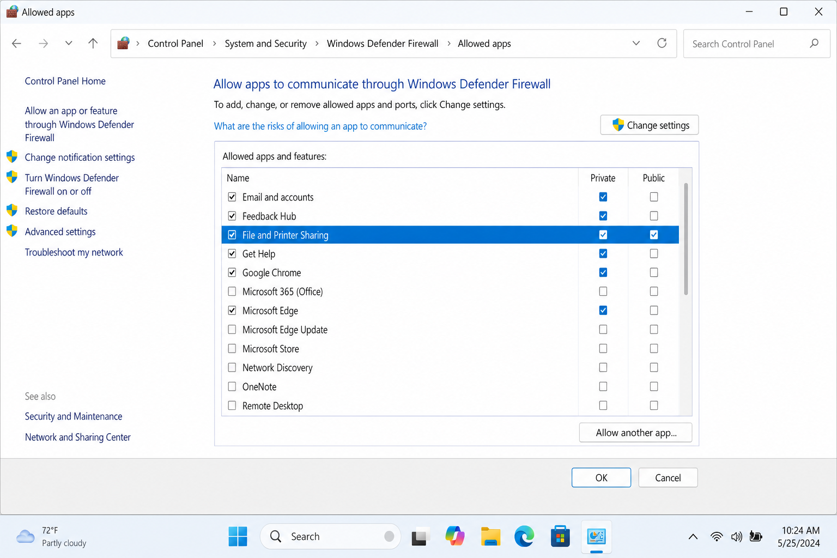This screenshot has height=558, width=837.
Task: Uncheck Google Chrome Private checkbox
Action: [x=603, y=272]
